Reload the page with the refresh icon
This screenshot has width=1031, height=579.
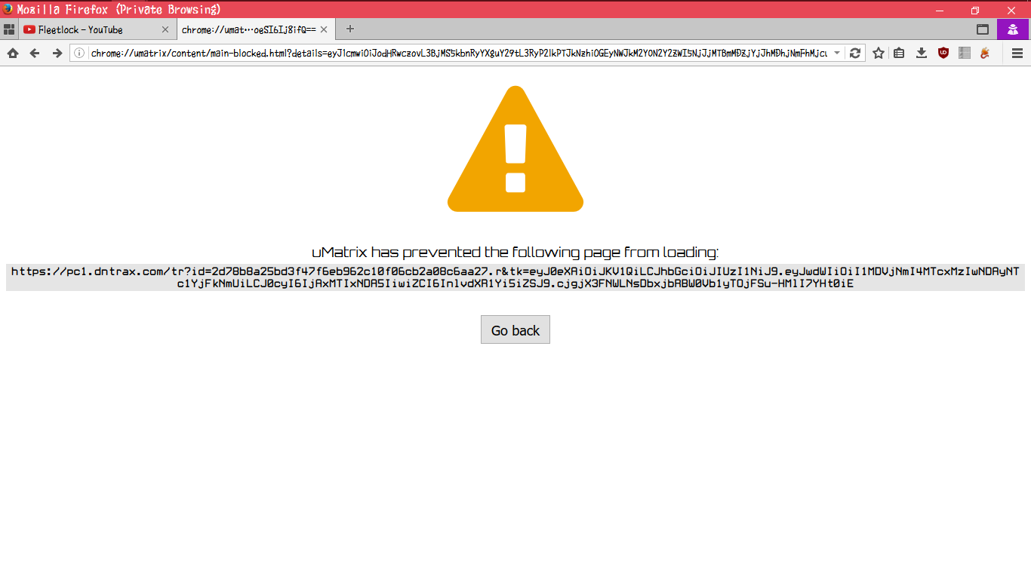click(855, 53)
